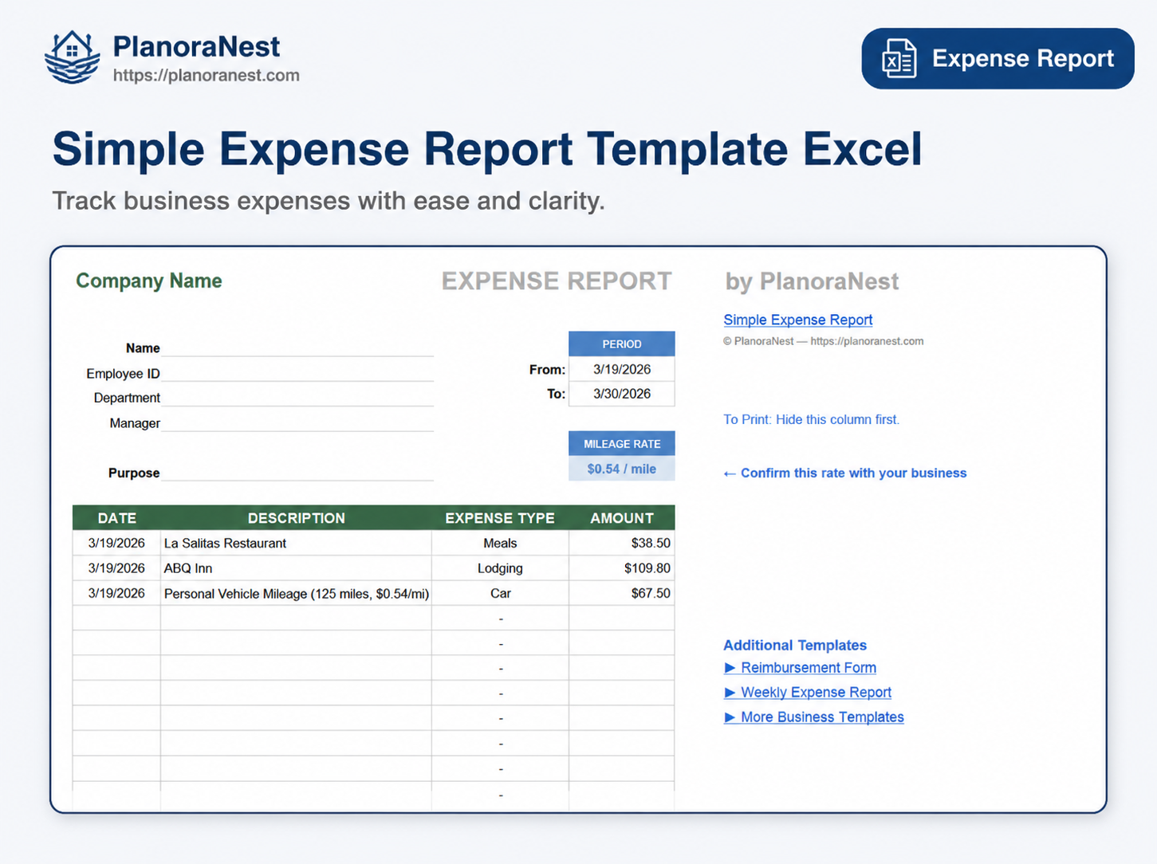Open the https://planoranest.com URL under logo
Image resolution: width=1157 pixels, height=864 pixels.
tap(207, 76)
